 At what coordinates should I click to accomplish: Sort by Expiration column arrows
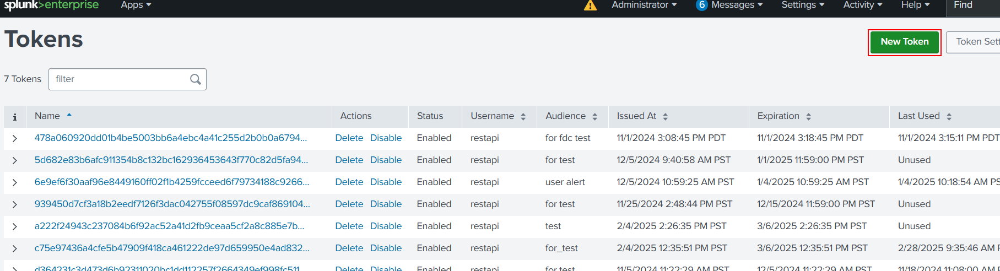808,117
